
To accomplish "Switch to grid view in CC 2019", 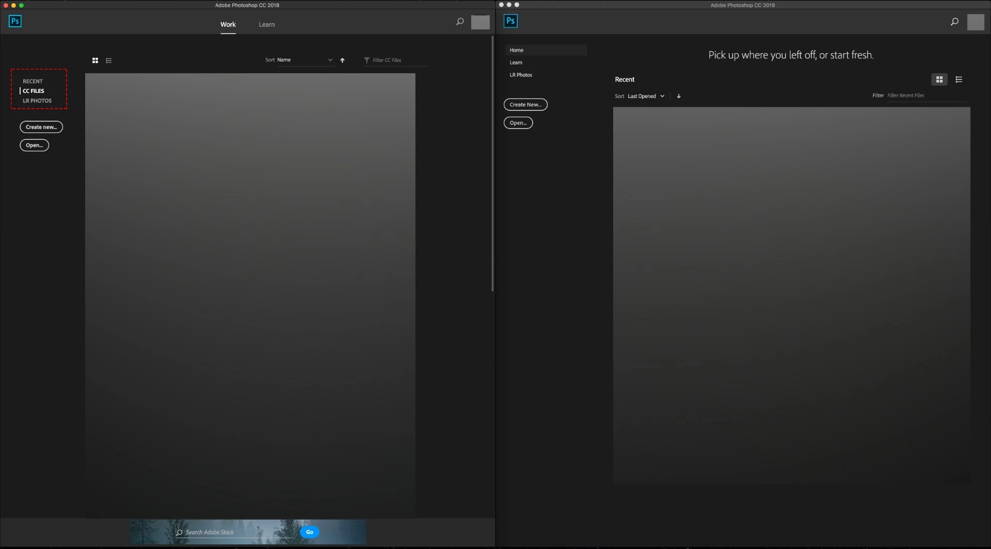I will tap(939, 79).
